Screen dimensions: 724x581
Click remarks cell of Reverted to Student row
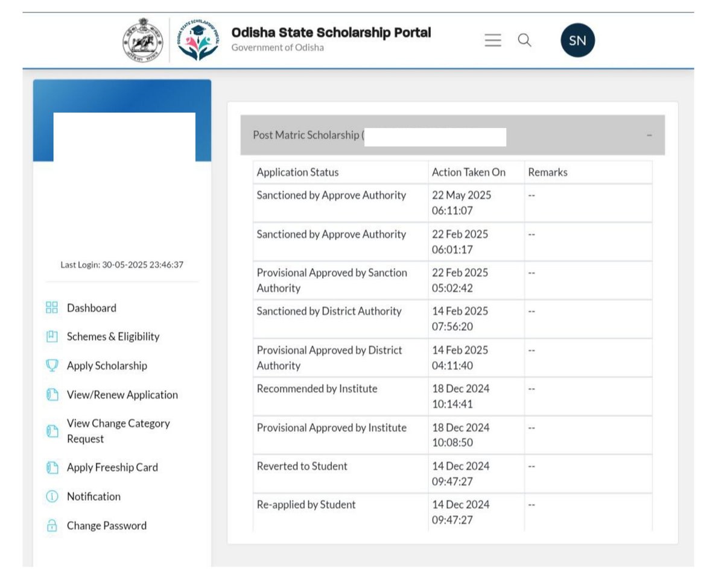point(588,474)
